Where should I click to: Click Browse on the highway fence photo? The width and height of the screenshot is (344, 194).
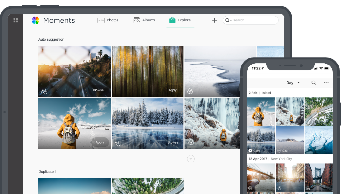[x=98, y=90]
